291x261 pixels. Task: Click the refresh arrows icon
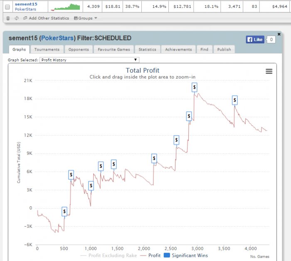17,18
